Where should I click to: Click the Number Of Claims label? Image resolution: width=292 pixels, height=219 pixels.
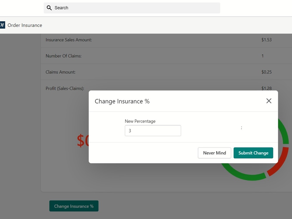[63, 56]
